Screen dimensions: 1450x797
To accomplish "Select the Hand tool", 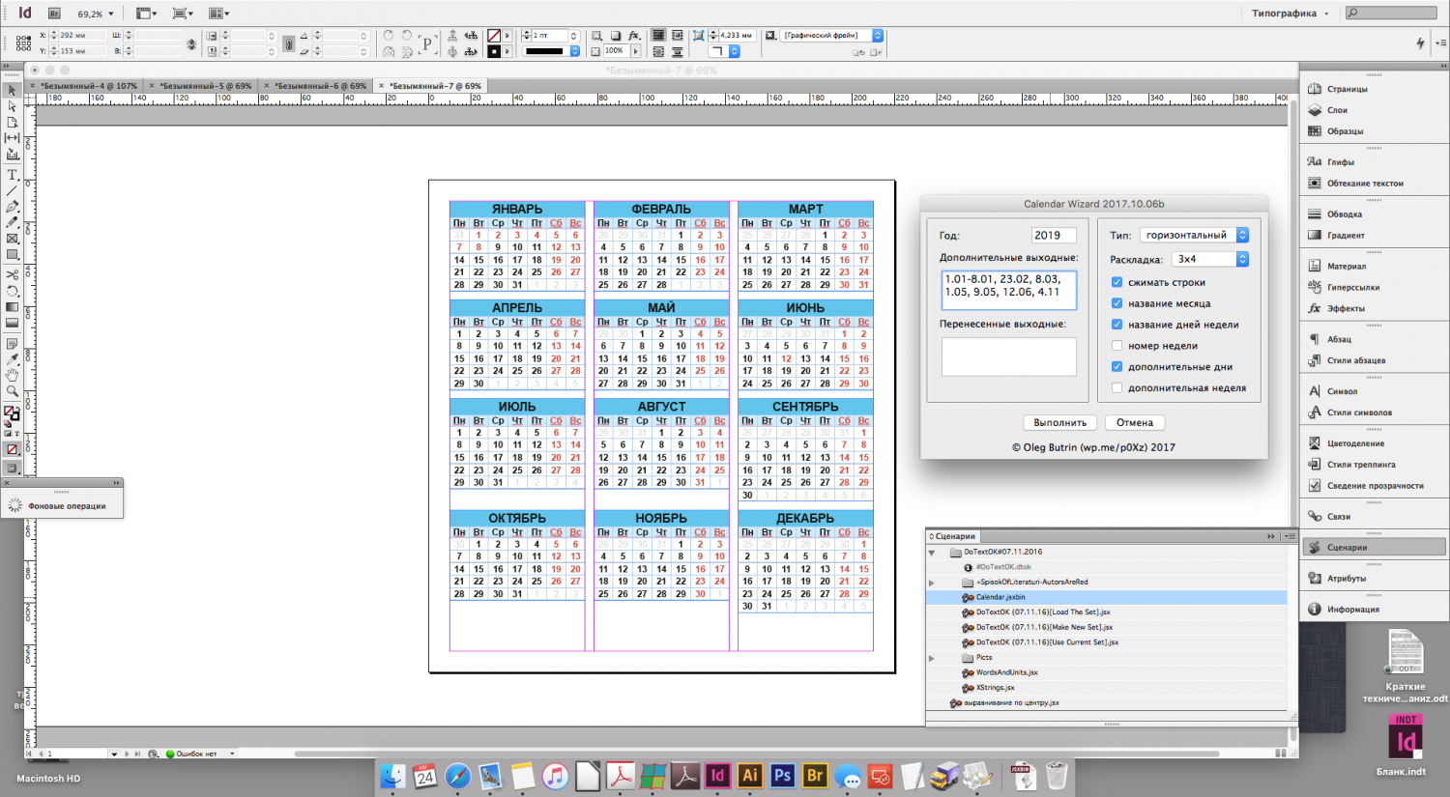I will point(13,375).
